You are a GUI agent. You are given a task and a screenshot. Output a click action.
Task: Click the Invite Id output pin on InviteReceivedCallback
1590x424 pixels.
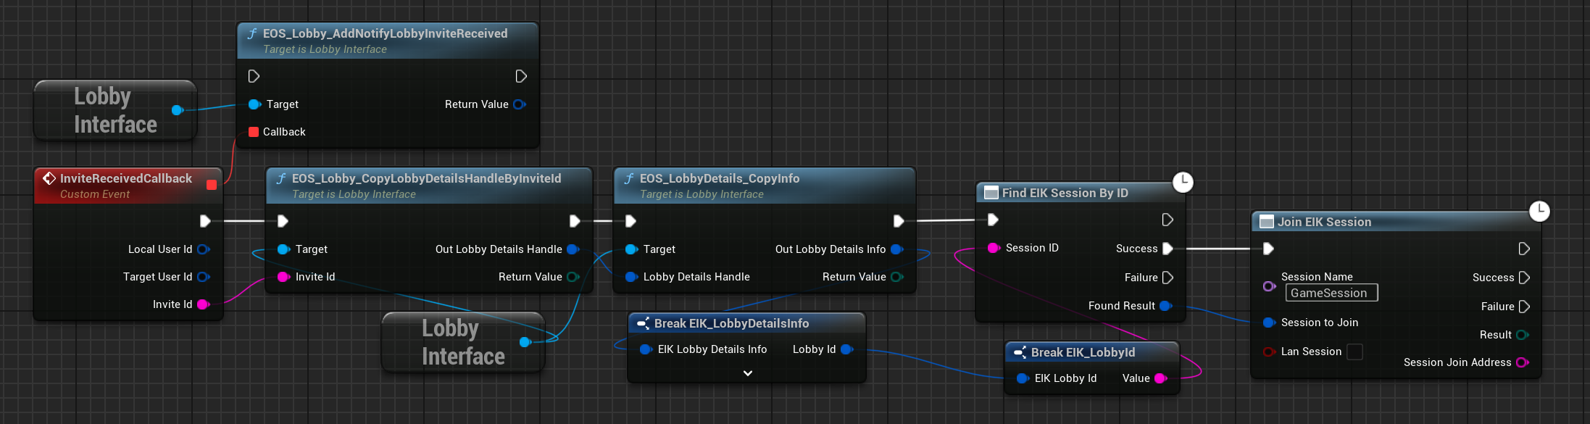203,304
